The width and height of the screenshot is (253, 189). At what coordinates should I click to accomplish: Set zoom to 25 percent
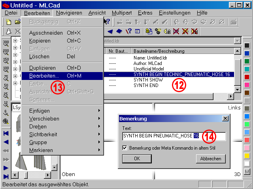point(6,95)
